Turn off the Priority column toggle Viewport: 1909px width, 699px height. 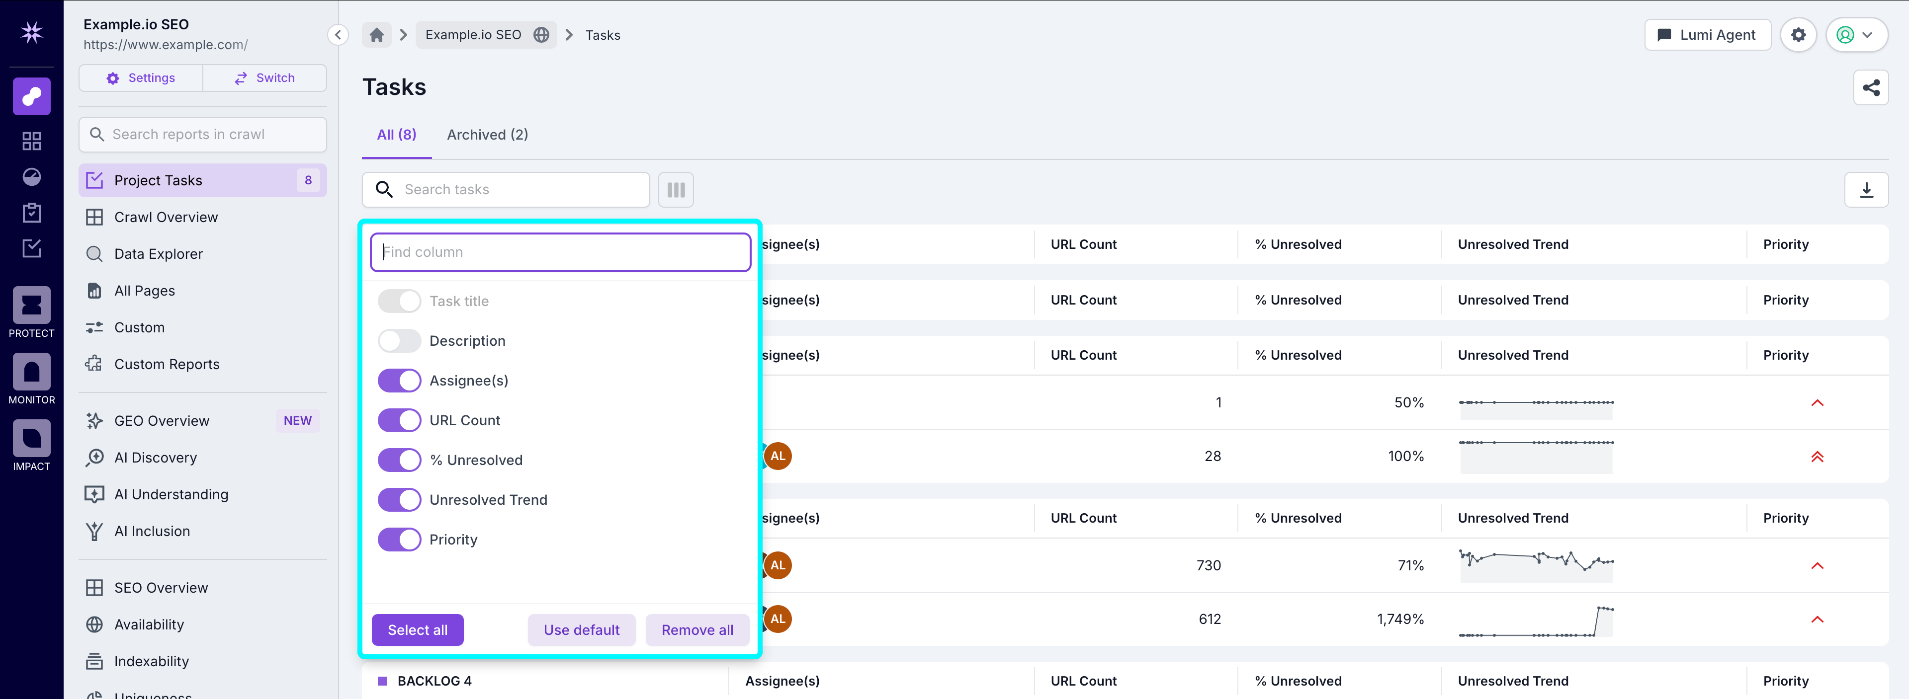399,539
